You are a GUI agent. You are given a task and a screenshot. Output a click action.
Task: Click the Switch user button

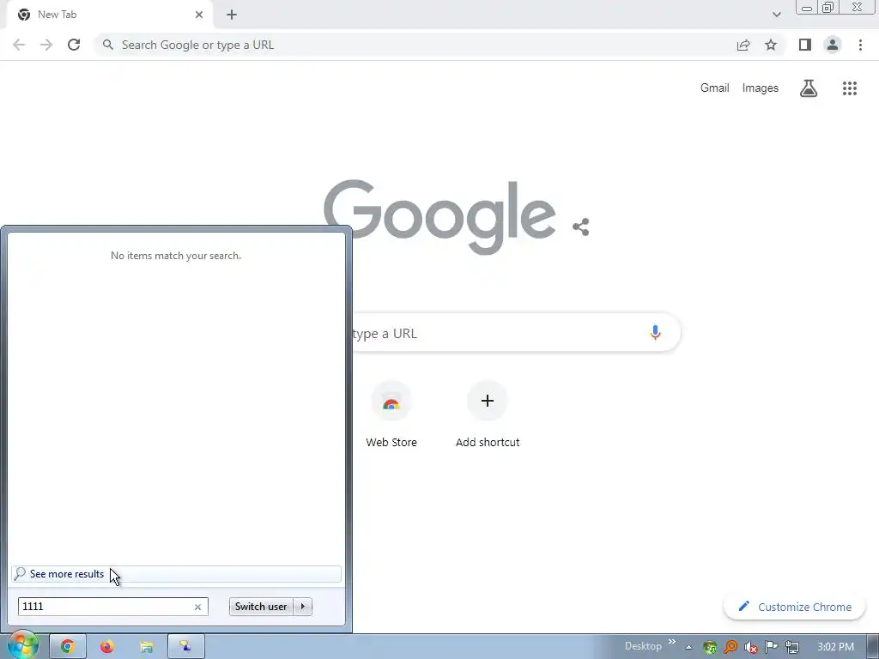coord(261,607)
